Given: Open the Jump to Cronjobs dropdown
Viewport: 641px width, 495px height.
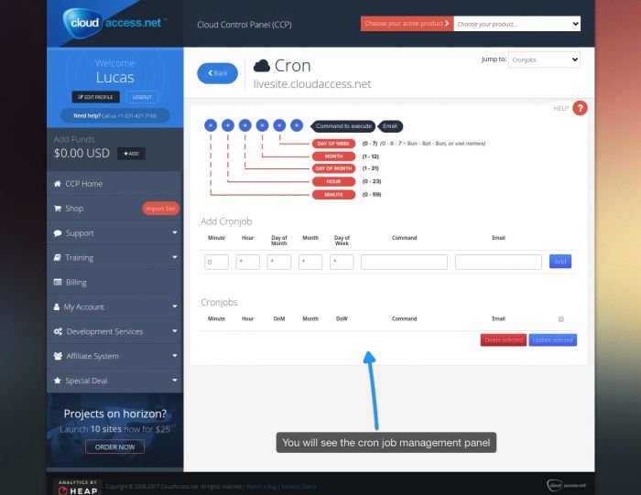Looking at the screenshot, I should [x=544, y=59].
